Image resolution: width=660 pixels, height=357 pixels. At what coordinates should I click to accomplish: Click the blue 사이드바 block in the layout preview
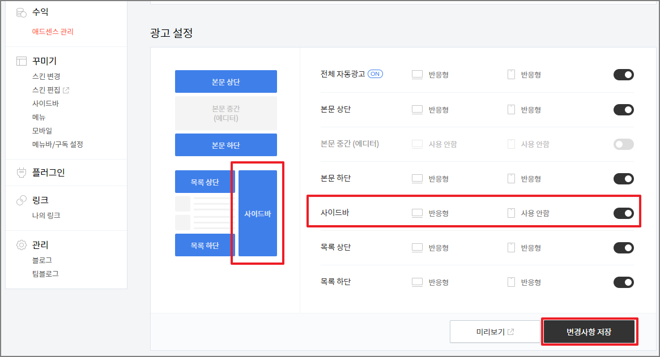[x=257, y=213]
